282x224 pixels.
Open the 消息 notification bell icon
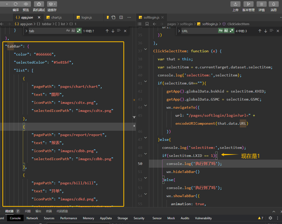coord(274,4)
